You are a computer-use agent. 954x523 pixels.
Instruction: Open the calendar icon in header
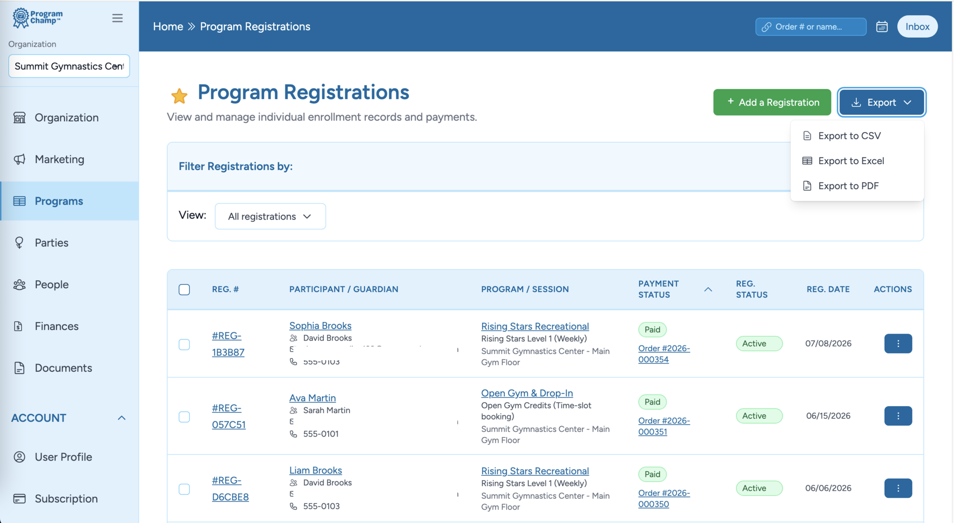(x=882, y=27)
